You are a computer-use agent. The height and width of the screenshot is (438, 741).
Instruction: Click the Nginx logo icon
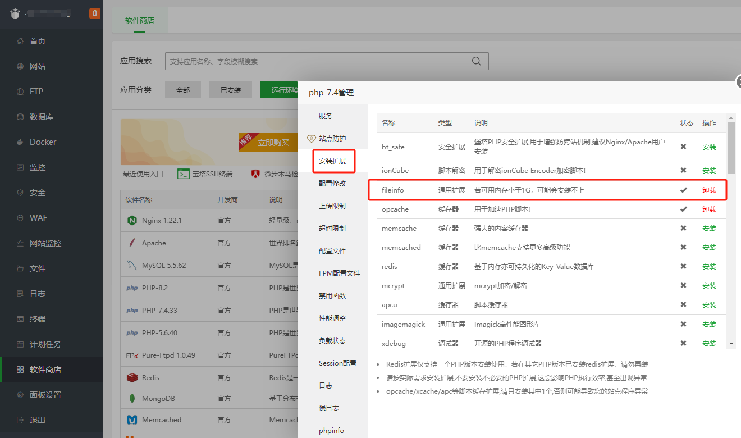[x=132, y=220]
